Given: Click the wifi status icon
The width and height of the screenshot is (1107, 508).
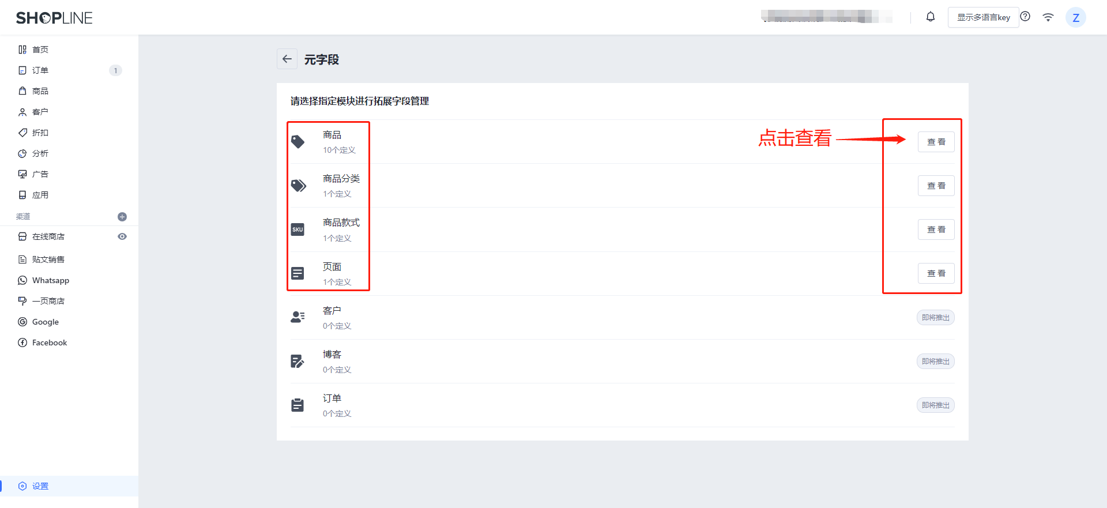Looking at the screenshot, I should pos(1048,17).
